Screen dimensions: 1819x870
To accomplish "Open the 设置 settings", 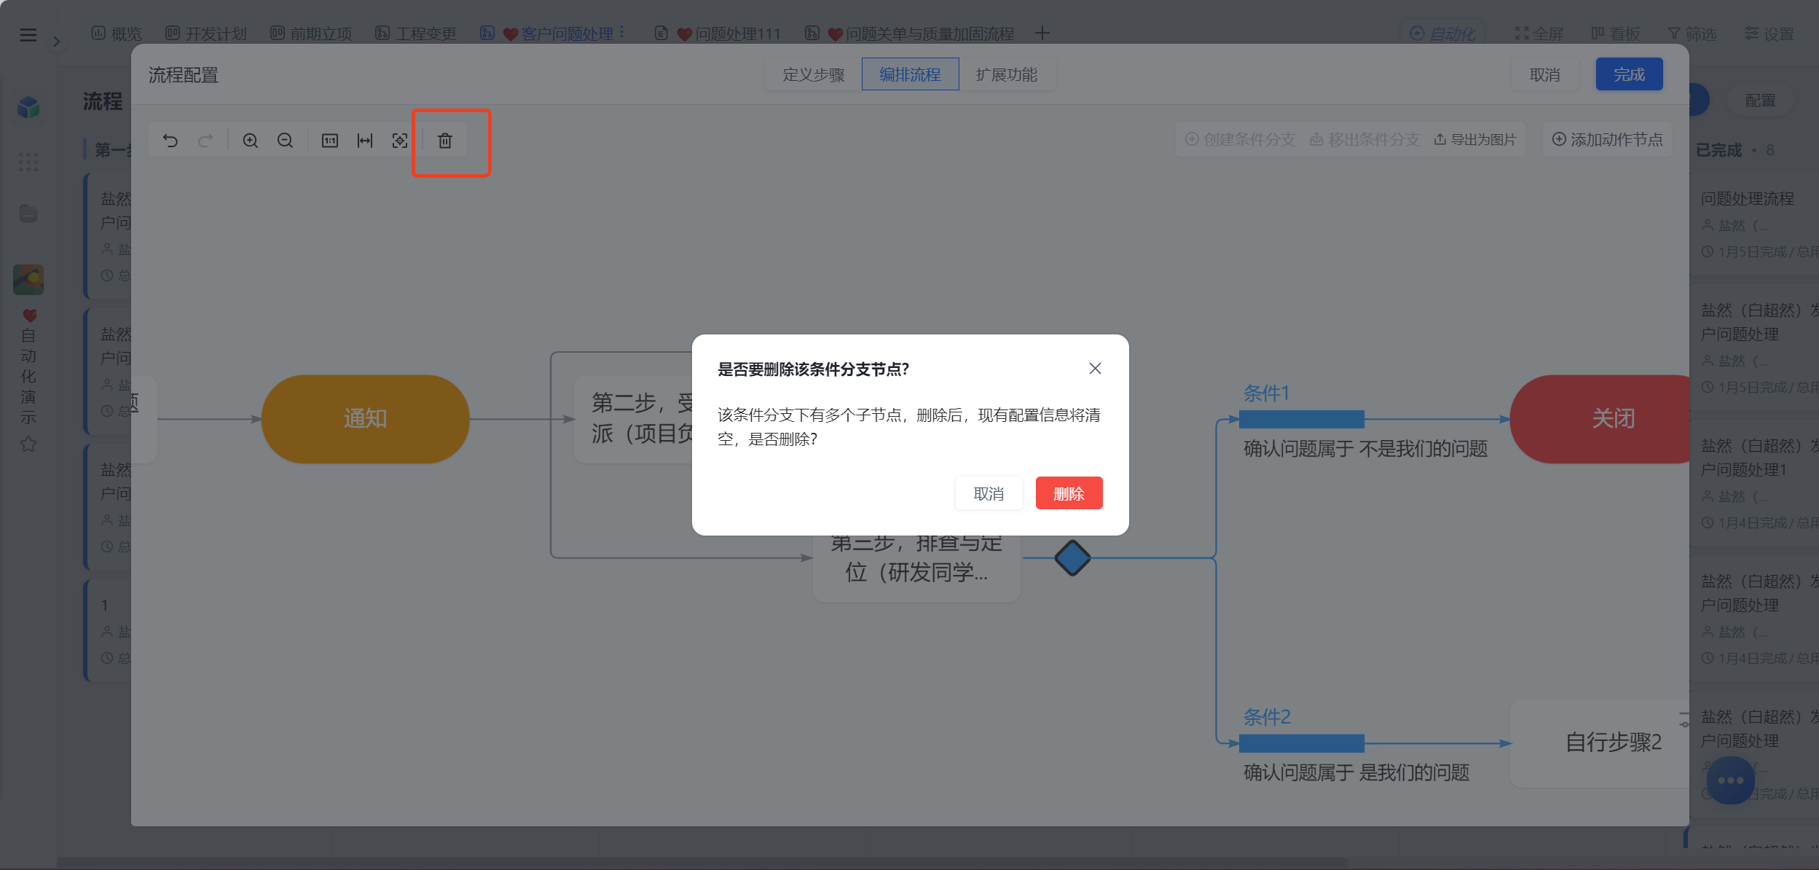I will coord(1769,34).
